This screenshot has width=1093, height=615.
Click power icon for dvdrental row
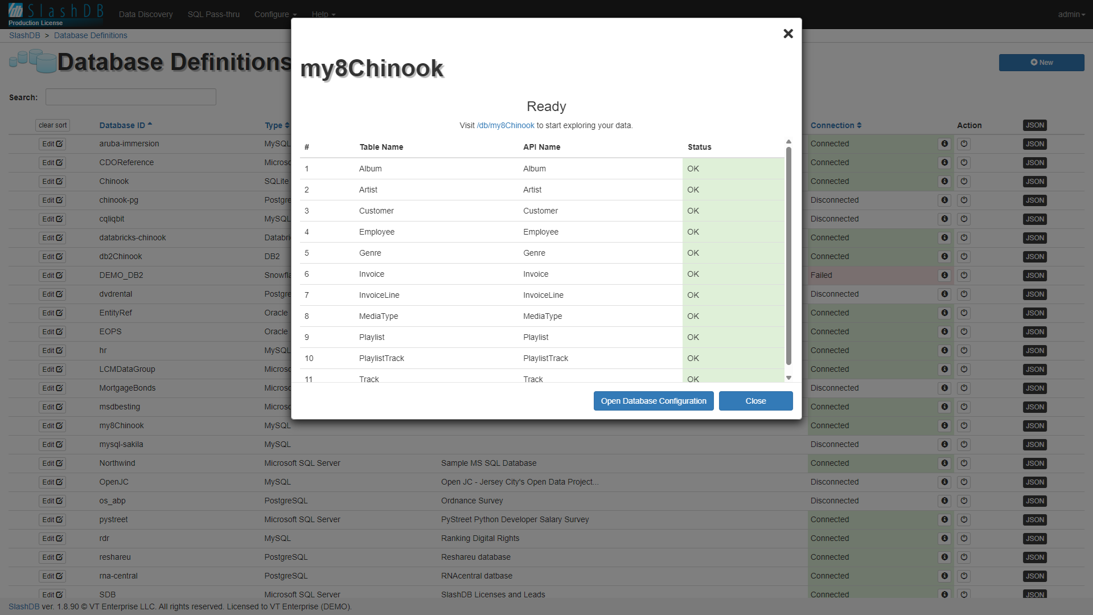964,294
